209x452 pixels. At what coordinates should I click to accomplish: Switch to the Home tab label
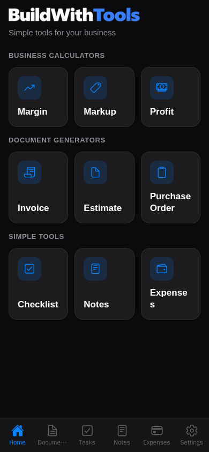(17, 442)
